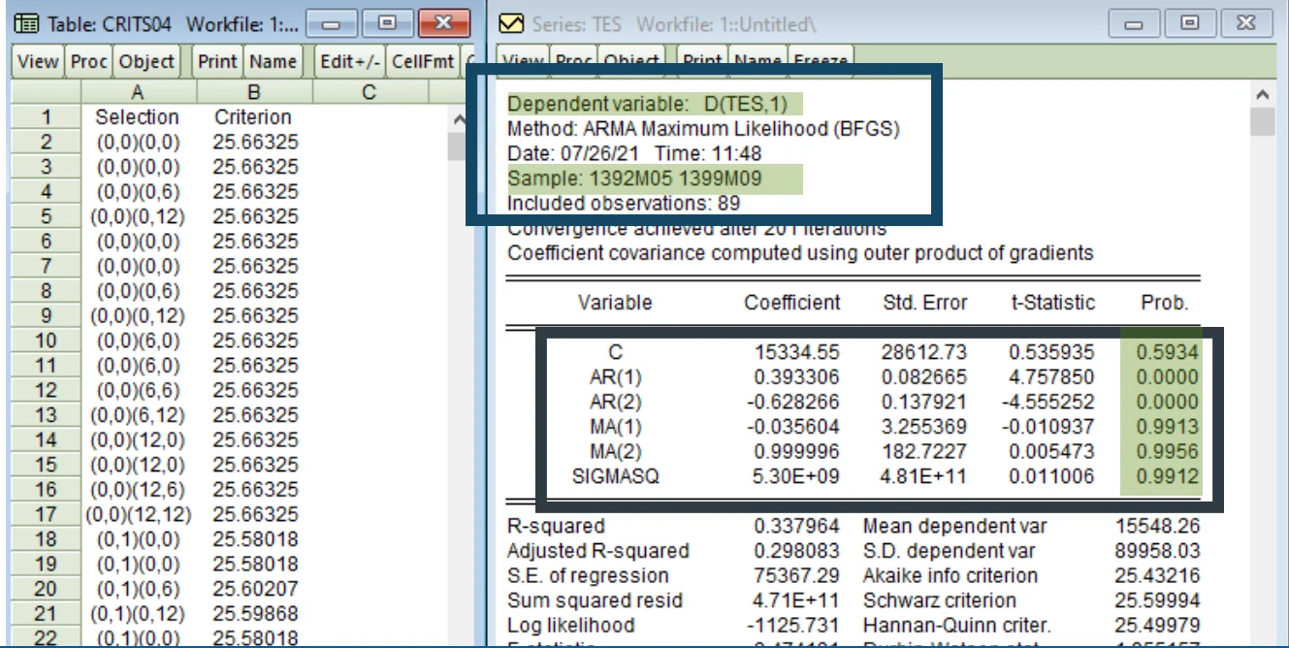Click the table window's scroll-up arrow
The height and width of the screenshot is (648, 1289).
(x=460, y=119)
